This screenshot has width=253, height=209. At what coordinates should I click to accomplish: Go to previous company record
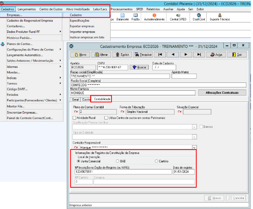(x=173, y=55)
